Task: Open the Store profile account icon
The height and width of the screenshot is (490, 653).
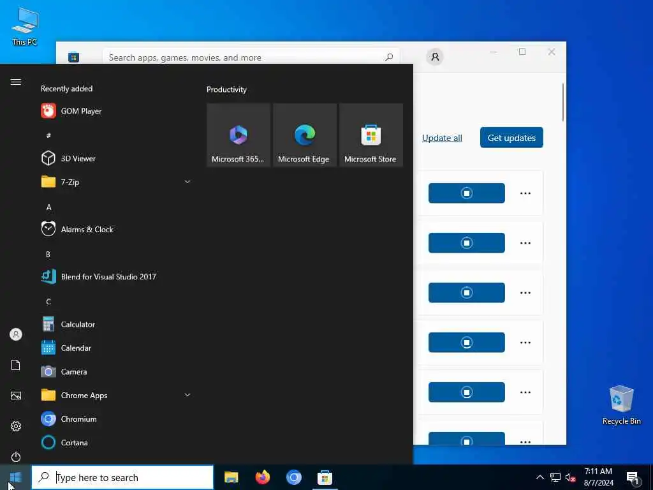Action: (435, 57)
